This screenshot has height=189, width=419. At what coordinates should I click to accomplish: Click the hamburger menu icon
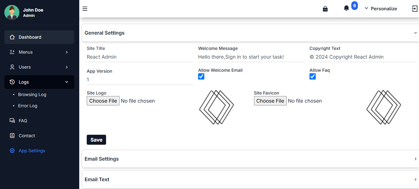click(x=85, y=9)
